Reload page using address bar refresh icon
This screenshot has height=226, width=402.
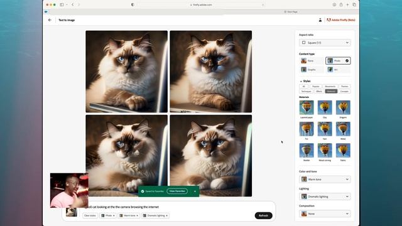click(263, 5)
